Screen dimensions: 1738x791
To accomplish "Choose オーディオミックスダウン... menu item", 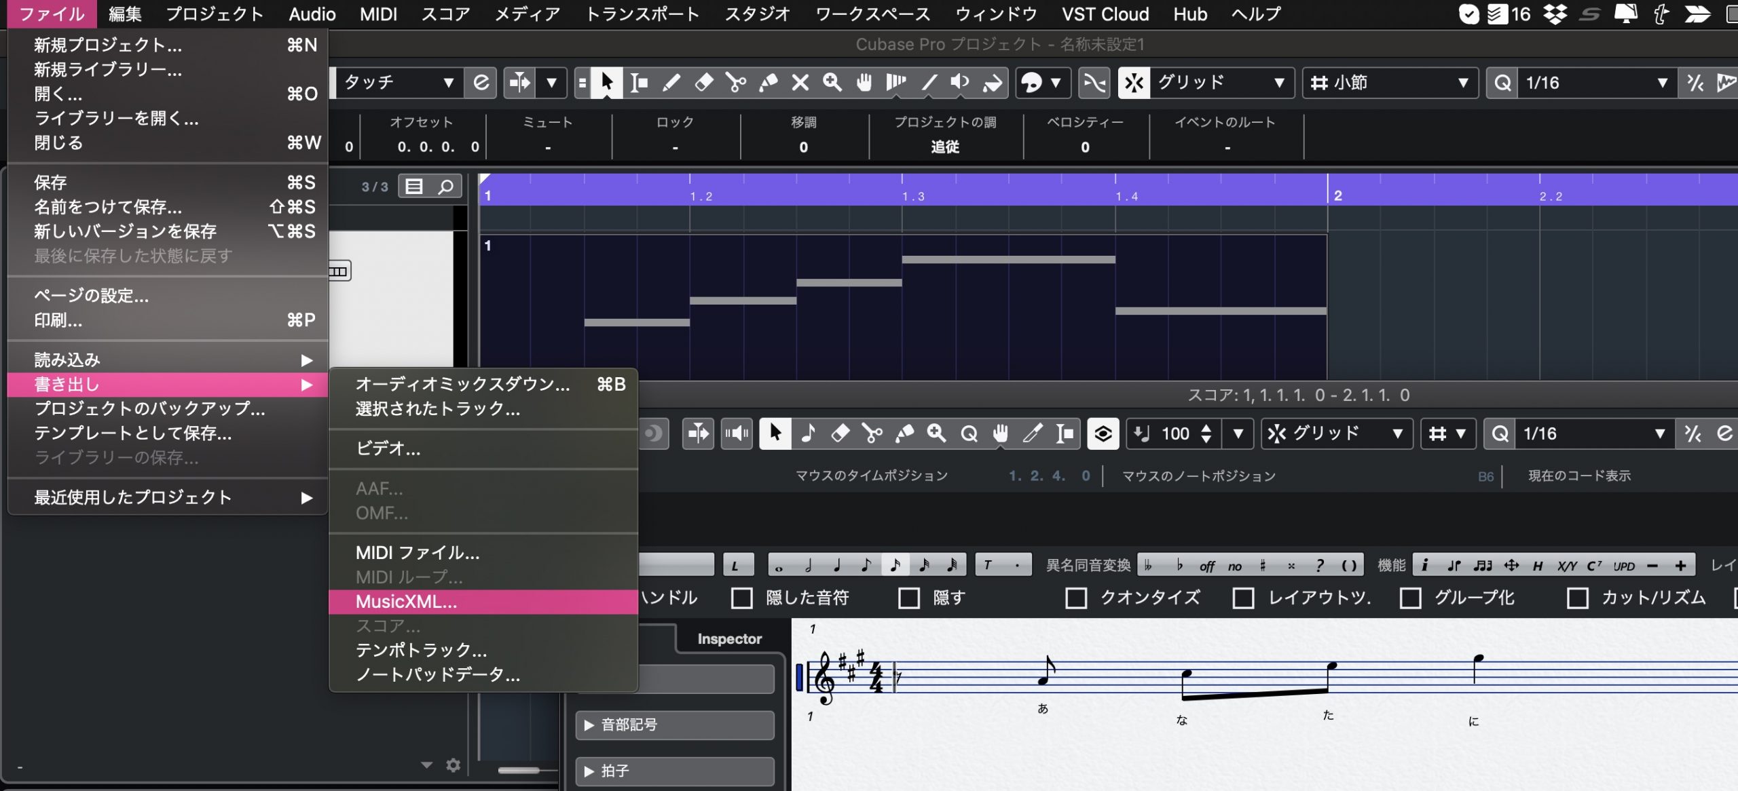I will point(483,384).
